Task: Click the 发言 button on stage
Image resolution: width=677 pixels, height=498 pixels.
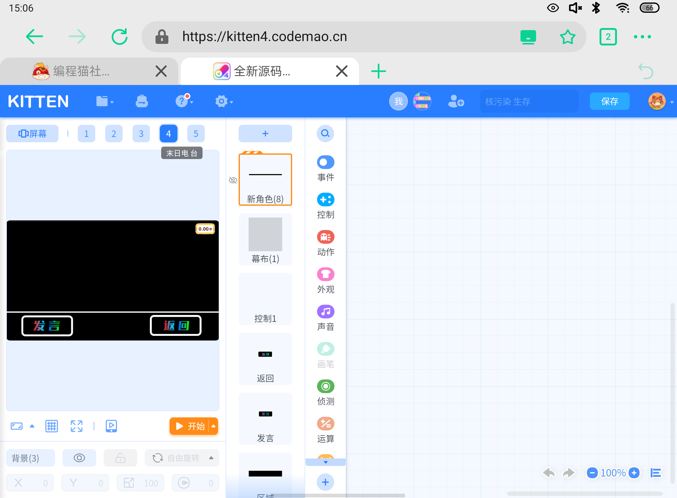Action: pos(47,326)
